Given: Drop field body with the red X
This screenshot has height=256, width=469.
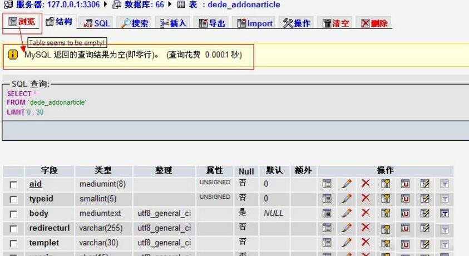Looking at the screenshot, I should coord(366,213).
